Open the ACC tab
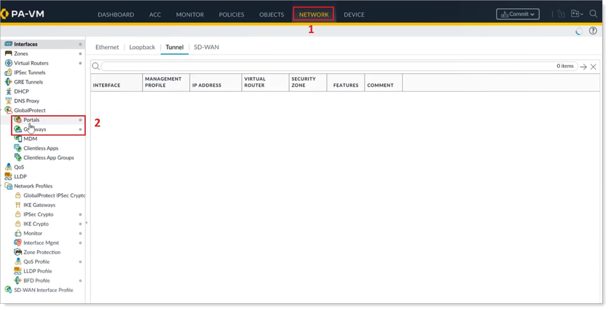The width and height of the screenshot is (609, 310). pyautogui.click(x=155, y=14)
